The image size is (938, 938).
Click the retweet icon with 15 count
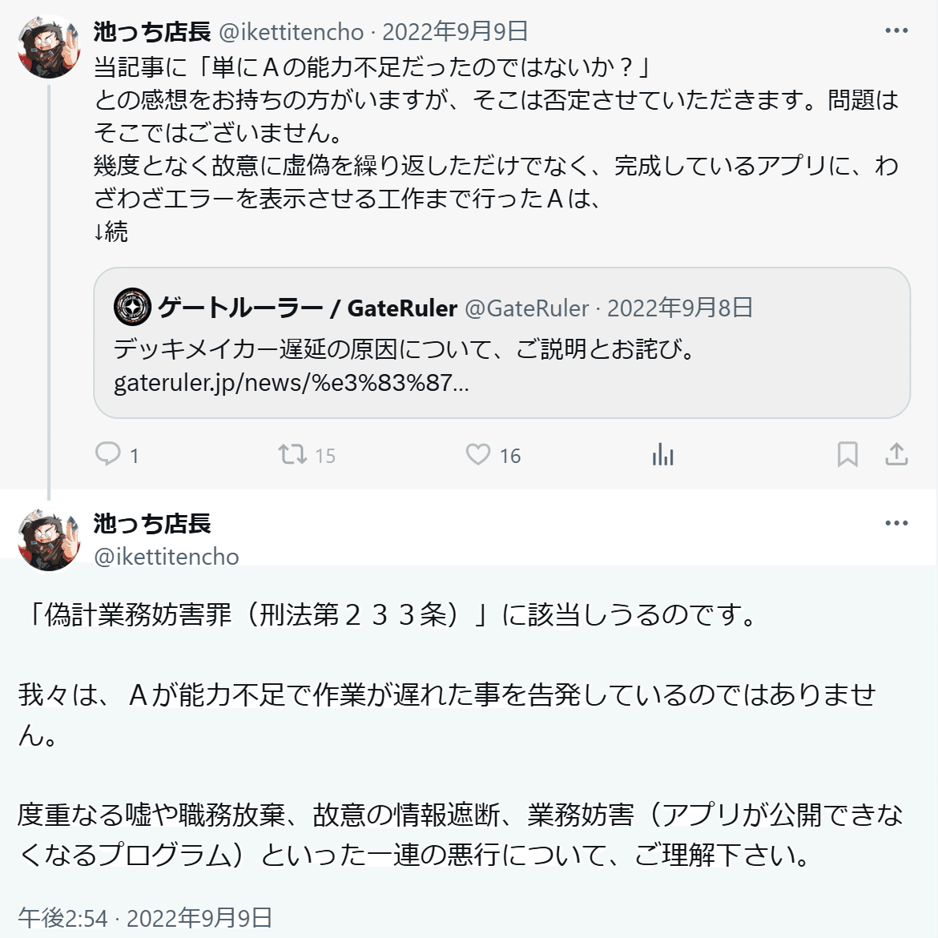[x=292, y=455]
